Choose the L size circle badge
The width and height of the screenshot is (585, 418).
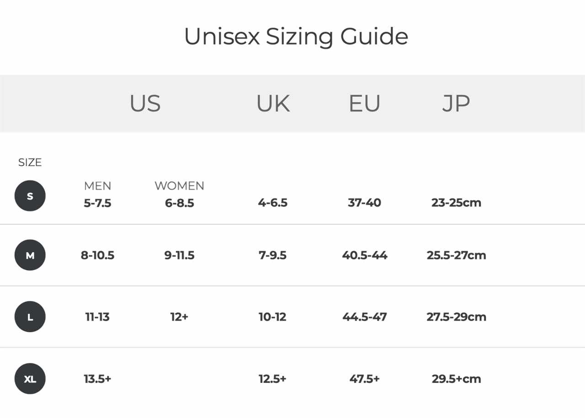click(30, 317)
